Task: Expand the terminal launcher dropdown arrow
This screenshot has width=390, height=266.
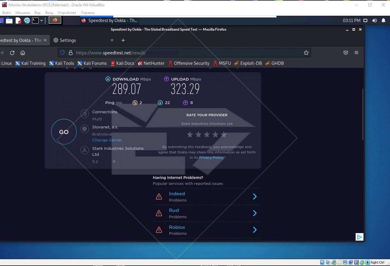Action: (42, 21)
